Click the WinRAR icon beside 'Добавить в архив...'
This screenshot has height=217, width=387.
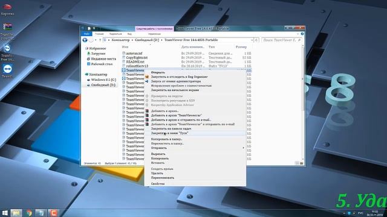coord(147,111)
